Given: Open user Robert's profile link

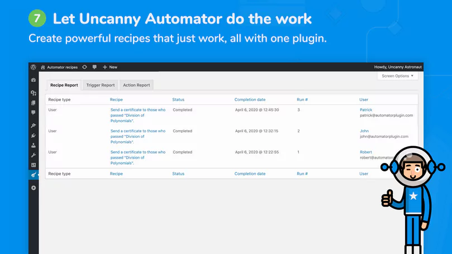Looking at the screenshot, I should point(366,152).
